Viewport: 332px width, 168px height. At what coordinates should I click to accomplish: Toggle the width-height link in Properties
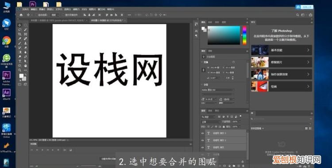[204, 70]
